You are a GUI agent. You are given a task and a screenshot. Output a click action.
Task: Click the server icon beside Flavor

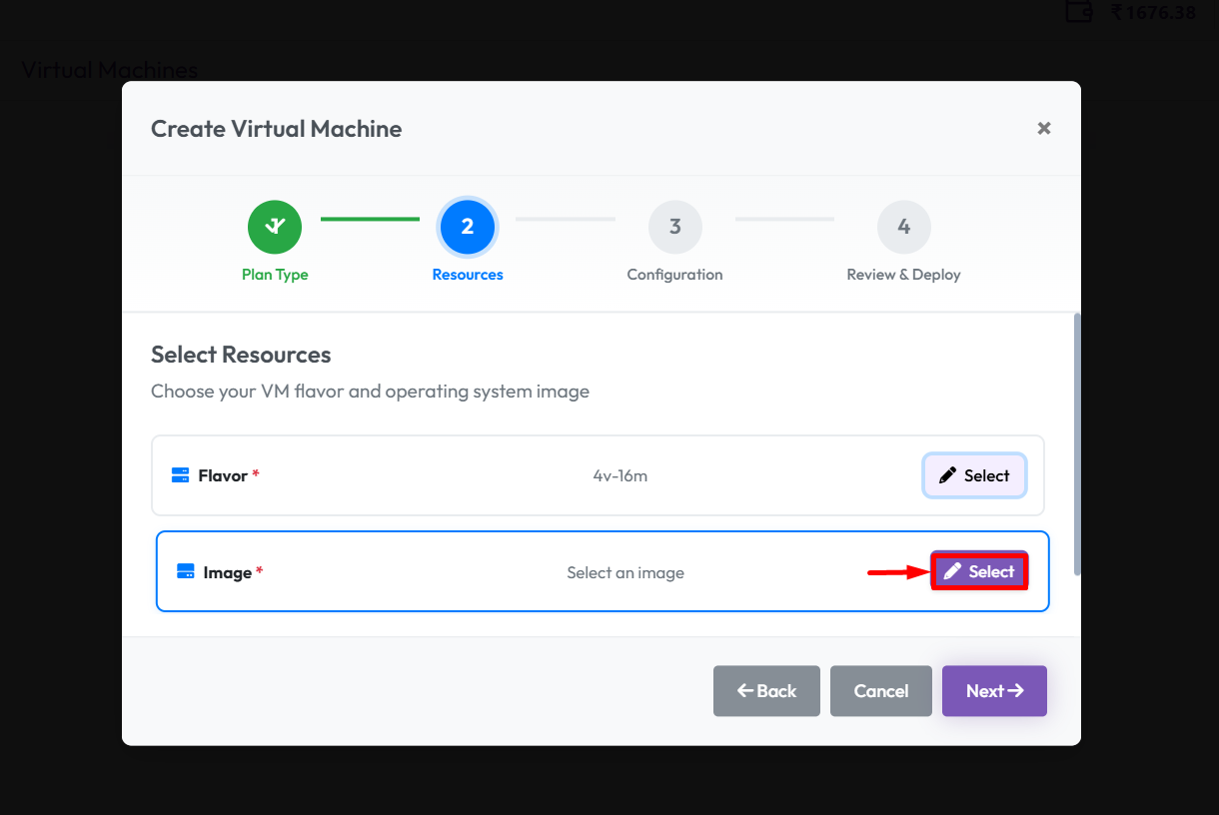[x=180, y=475]
